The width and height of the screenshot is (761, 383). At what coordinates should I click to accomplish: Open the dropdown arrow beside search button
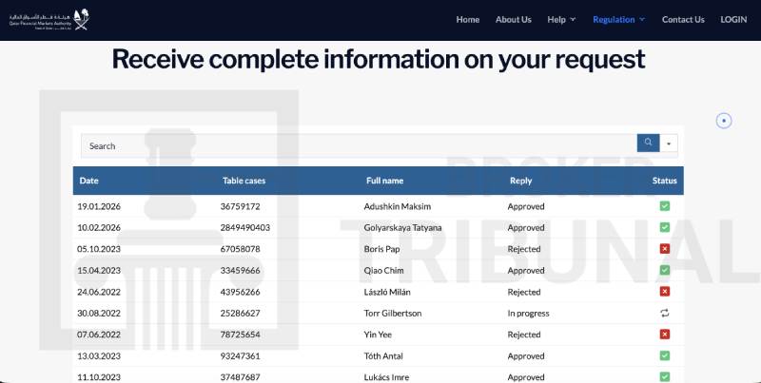pyautogui.click(x=669, y=144)
